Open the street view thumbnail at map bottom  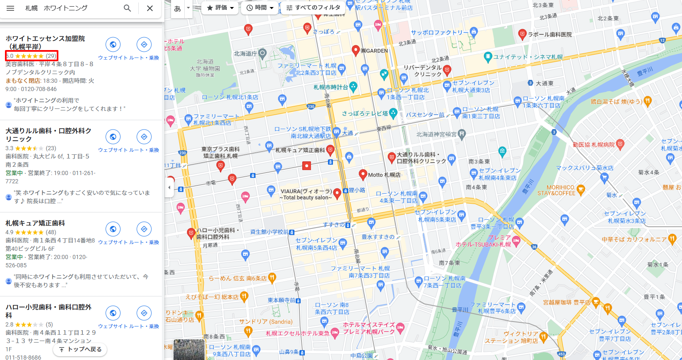point(189,350)
